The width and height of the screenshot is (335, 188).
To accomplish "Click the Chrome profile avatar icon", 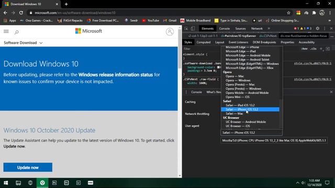I will 322,13.
